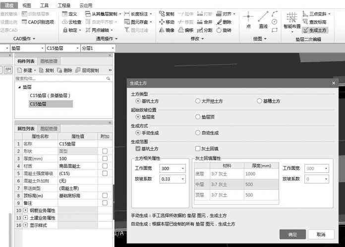The width and height of the screenshot is (345, 247).
Task: Select the 智能布置 smart layout tool
Action: 292,20
